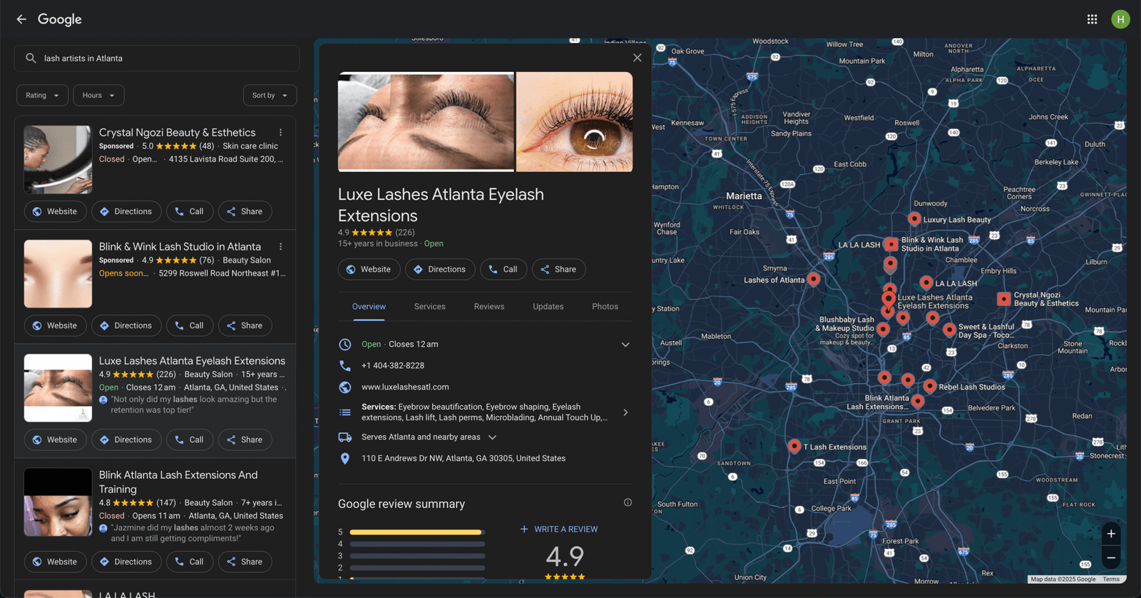Click the clock icon beside opening hours
Viewport: 1141px width, 598px height.
345,345
